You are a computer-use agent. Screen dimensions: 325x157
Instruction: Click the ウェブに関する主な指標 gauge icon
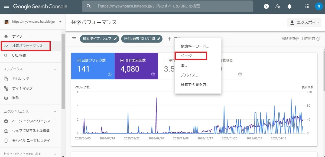[x=6, y=131]
